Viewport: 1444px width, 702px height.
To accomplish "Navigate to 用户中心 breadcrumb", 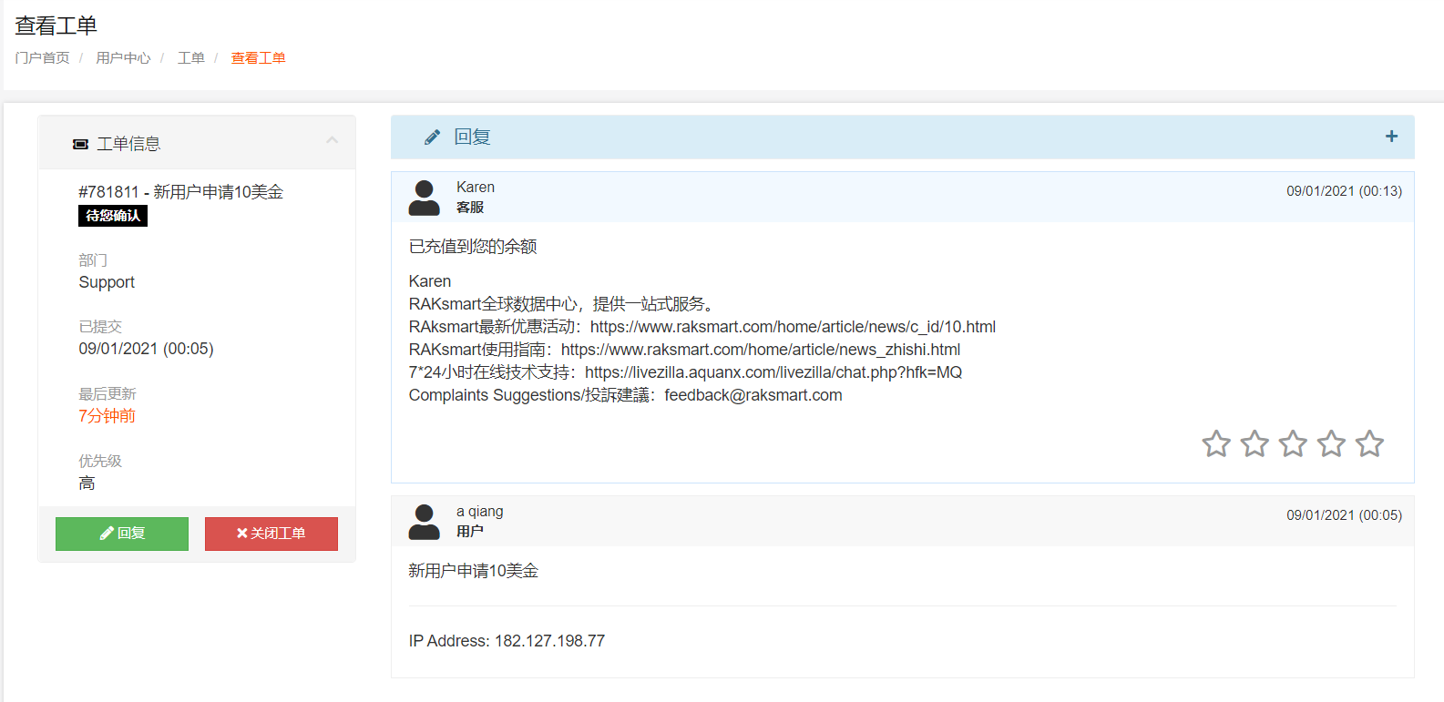I will 123,58.
